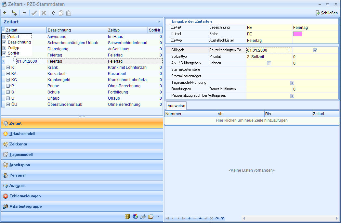Enable the An L&G übergeben checkbox
The image size is (341, 223).
(269, 63)
